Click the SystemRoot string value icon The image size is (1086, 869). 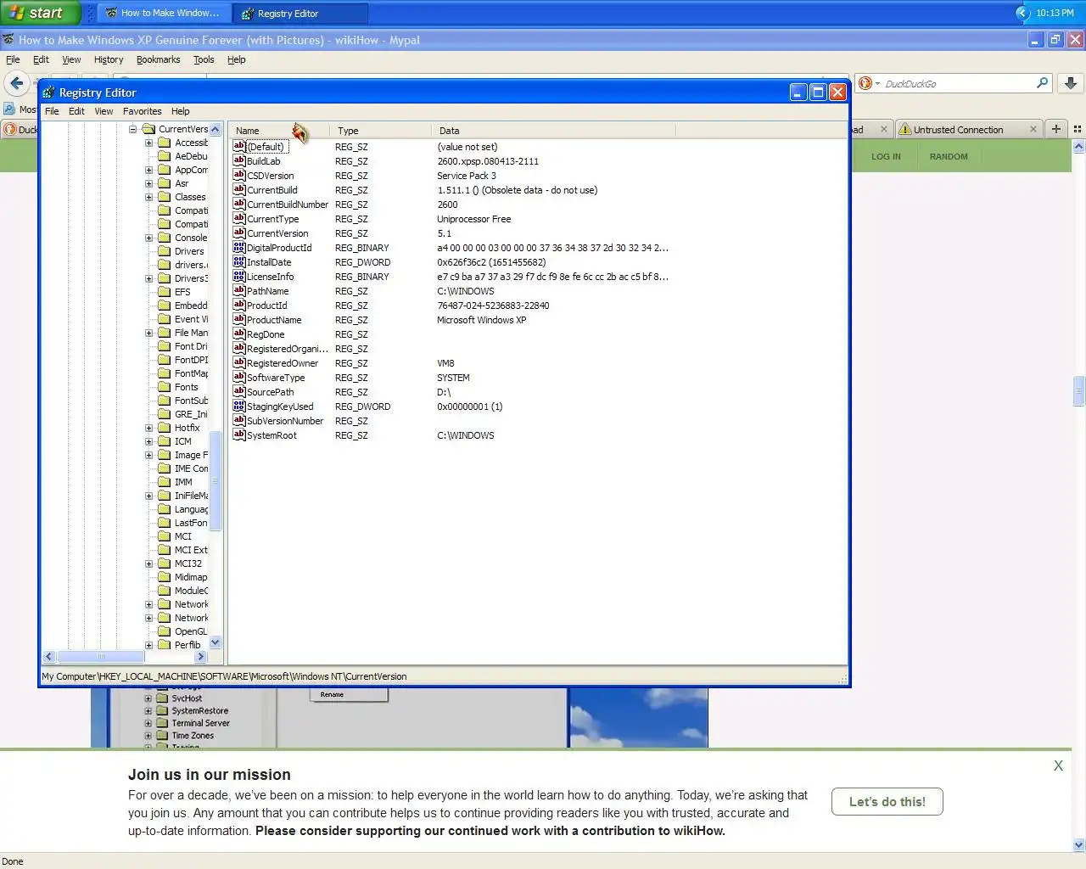239,434
